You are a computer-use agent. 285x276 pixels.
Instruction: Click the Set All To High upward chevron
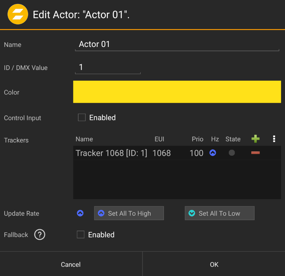pos(101,213)
